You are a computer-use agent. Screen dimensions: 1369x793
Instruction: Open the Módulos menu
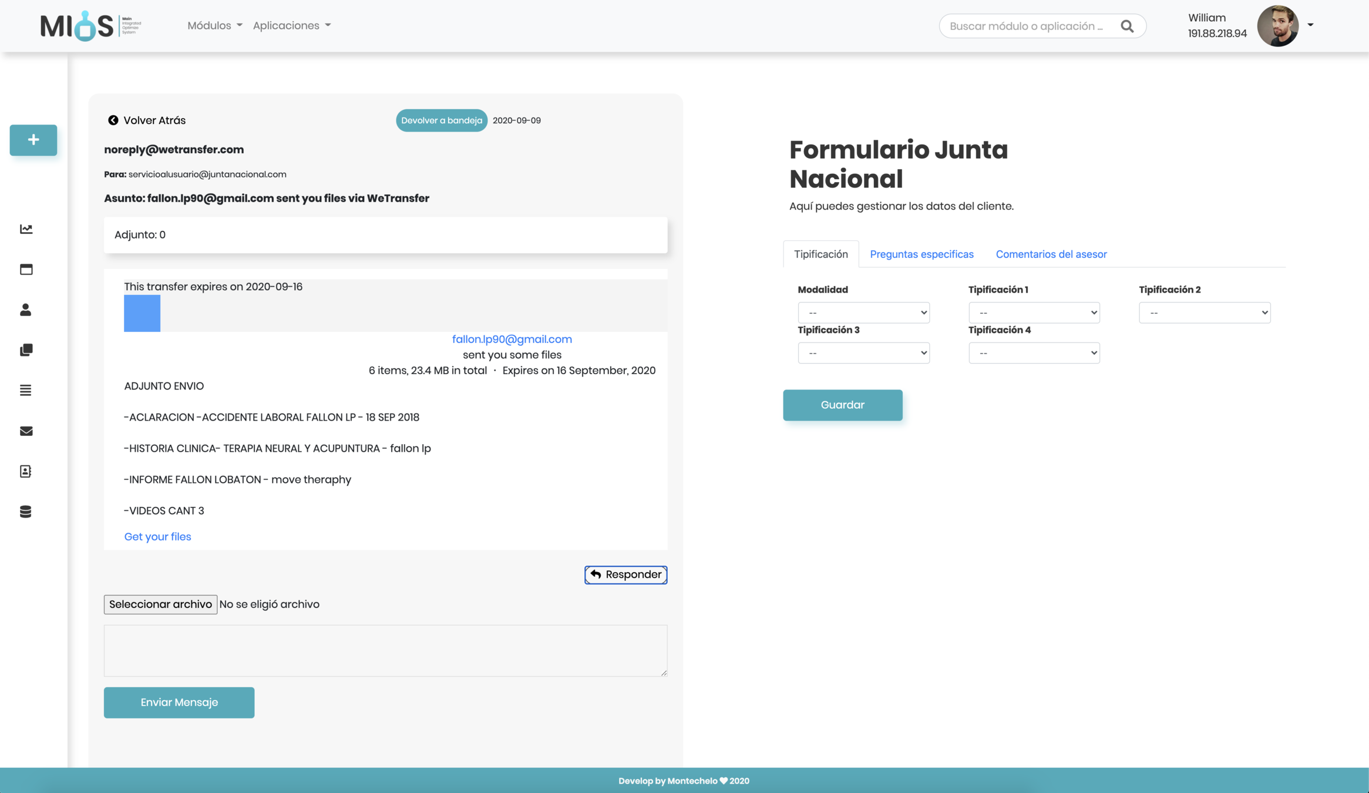click(214, 25)
